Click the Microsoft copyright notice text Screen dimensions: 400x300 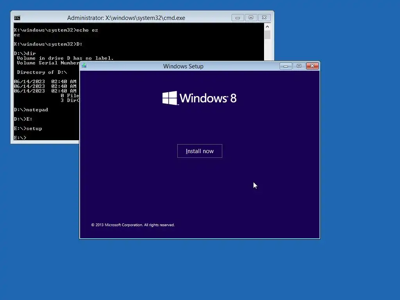(133, 225)
